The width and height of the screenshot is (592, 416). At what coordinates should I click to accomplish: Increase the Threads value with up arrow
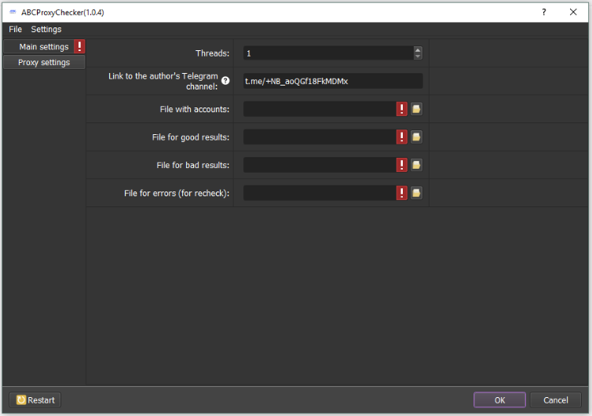coord(418,49)
